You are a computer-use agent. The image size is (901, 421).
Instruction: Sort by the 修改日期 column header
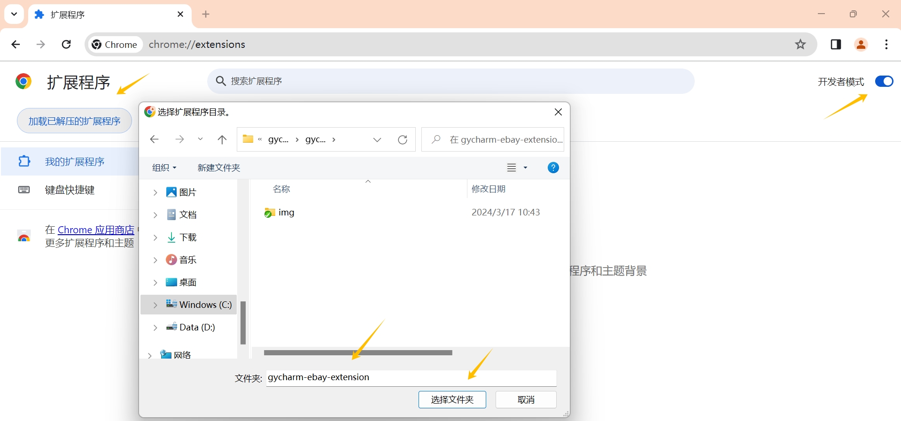coord(489,189)
